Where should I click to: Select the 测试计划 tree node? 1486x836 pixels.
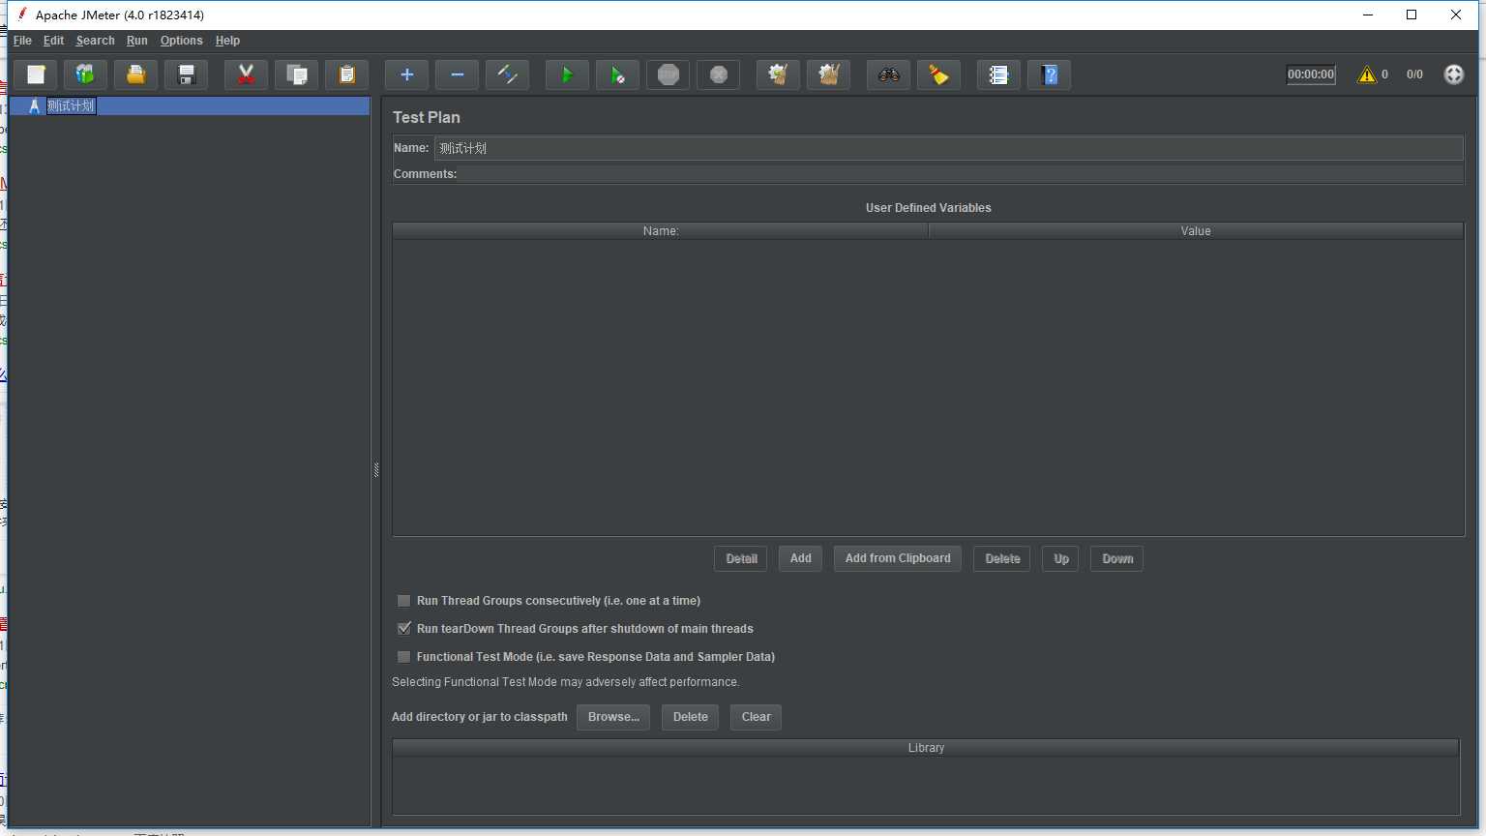pos(71,105)
